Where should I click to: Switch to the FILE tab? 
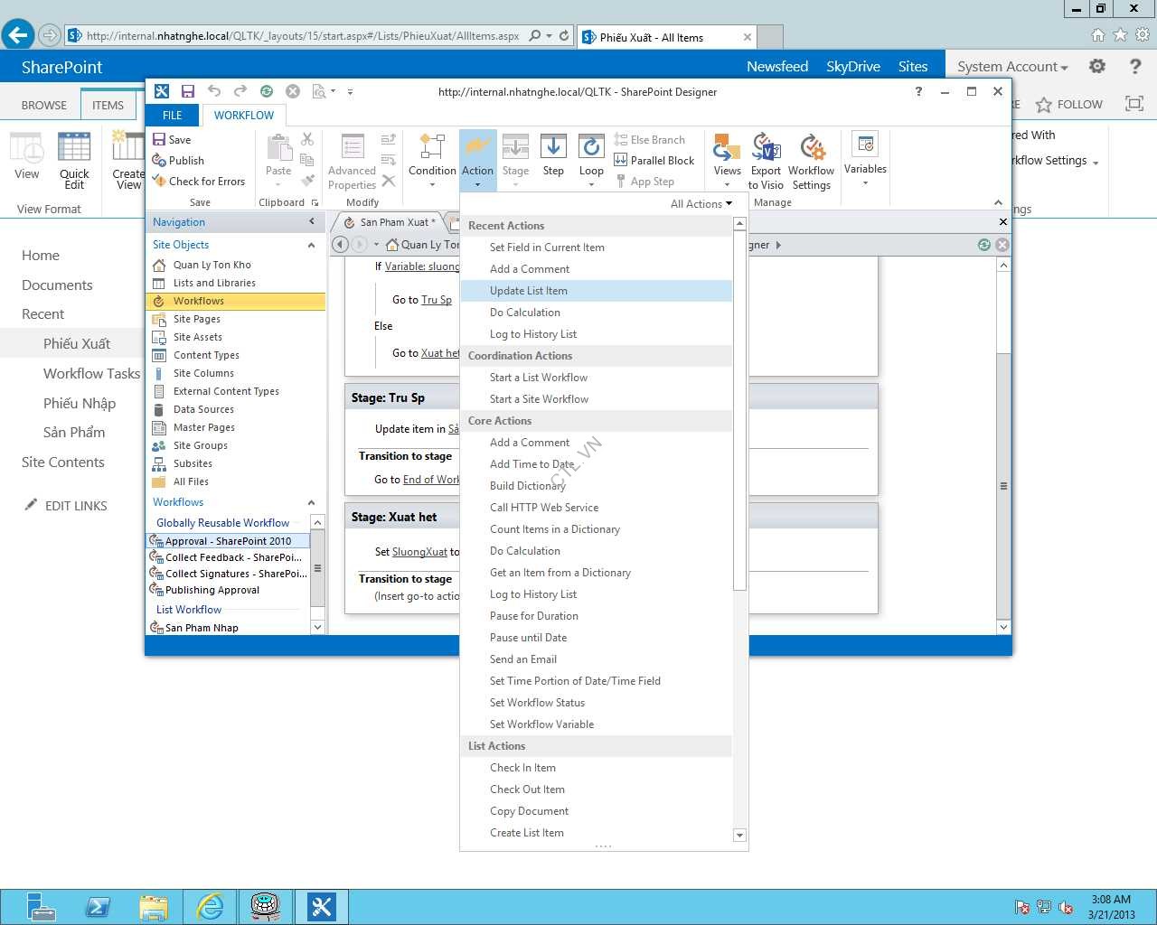(172, 116)
